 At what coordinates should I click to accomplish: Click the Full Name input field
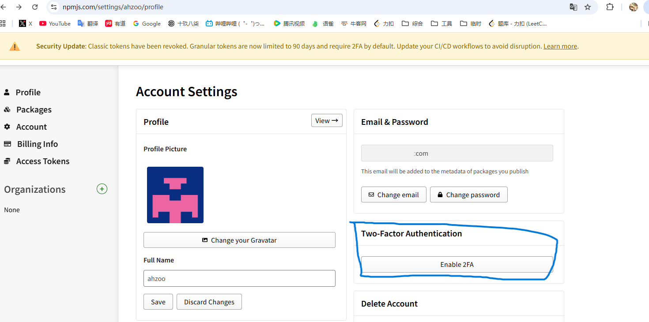pos(239,278)
